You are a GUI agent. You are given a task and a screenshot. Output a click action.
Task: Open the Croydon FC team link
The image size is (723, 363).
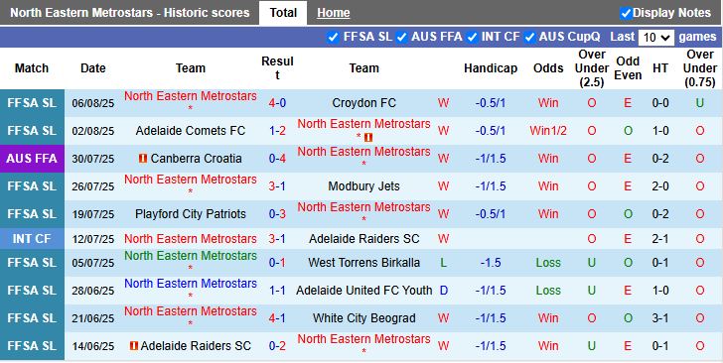[x=363, y=103]
